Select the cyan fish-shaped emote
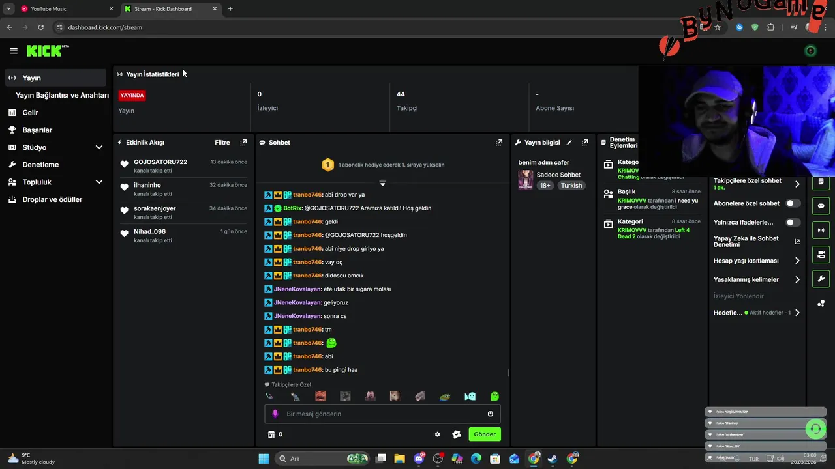 coord(470,396)
